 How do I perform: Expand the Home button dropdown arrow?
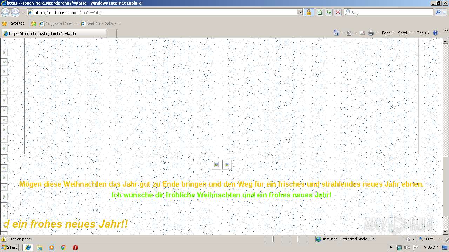[342, 33]
